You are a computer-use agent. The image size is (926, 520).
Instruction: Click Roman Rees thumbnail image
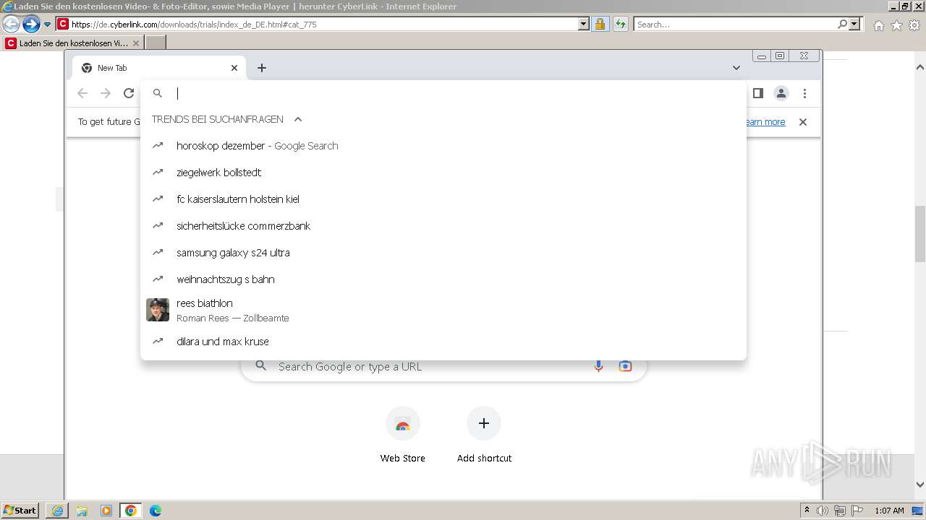(x=158, y=310)
